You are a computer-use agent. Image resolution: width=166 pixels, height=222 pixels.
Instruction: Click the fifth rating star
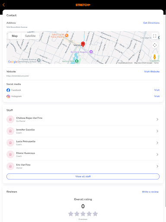pos(95,214)
